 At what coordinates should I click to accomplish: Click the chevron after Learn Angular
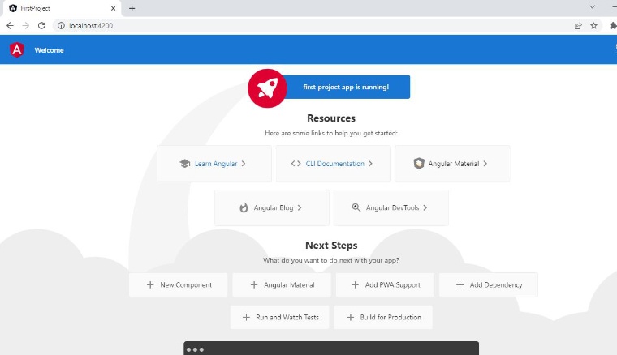click(x=244, y=164)
